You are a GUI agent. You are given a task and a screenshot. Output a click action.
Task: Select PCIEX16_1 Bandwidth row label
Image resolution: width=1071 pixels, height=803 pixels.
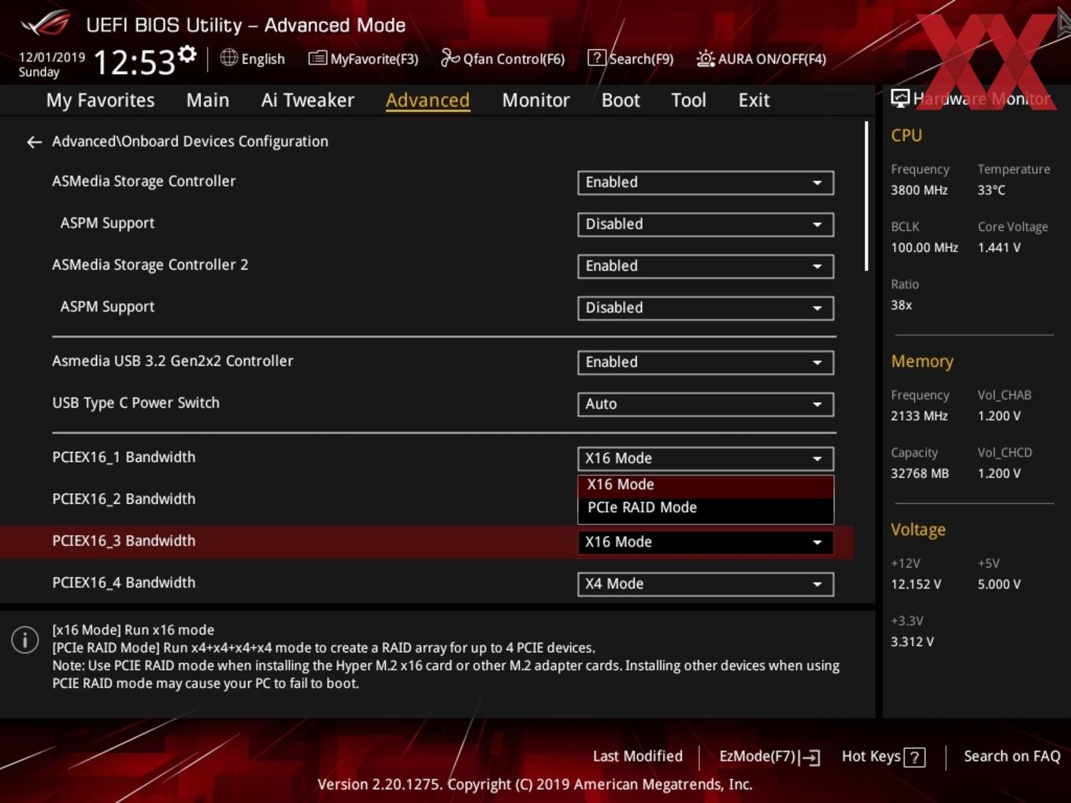124,457
